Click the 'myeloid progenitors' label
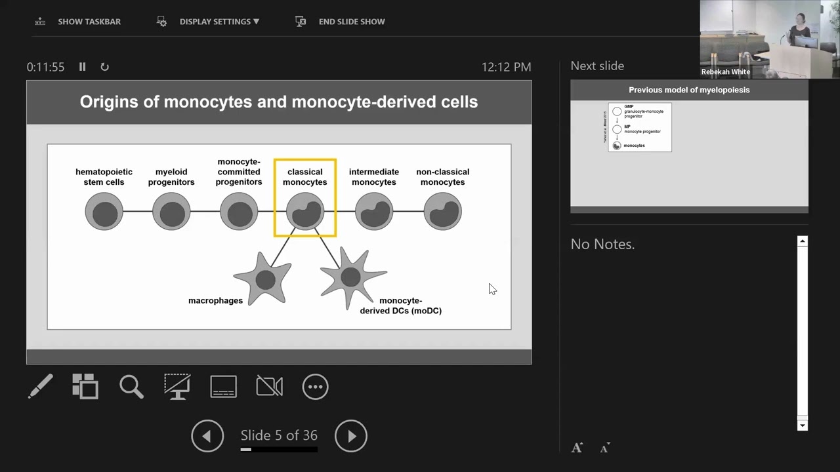 point(171,177)
